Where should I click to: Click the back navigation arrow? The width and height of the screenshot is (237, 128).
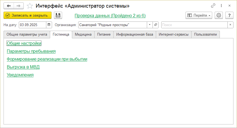coord(9,6)
